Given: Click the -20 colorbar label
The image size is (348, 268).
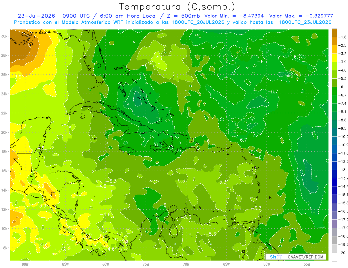Looking at the screenshot, I should tap(342, 253).
